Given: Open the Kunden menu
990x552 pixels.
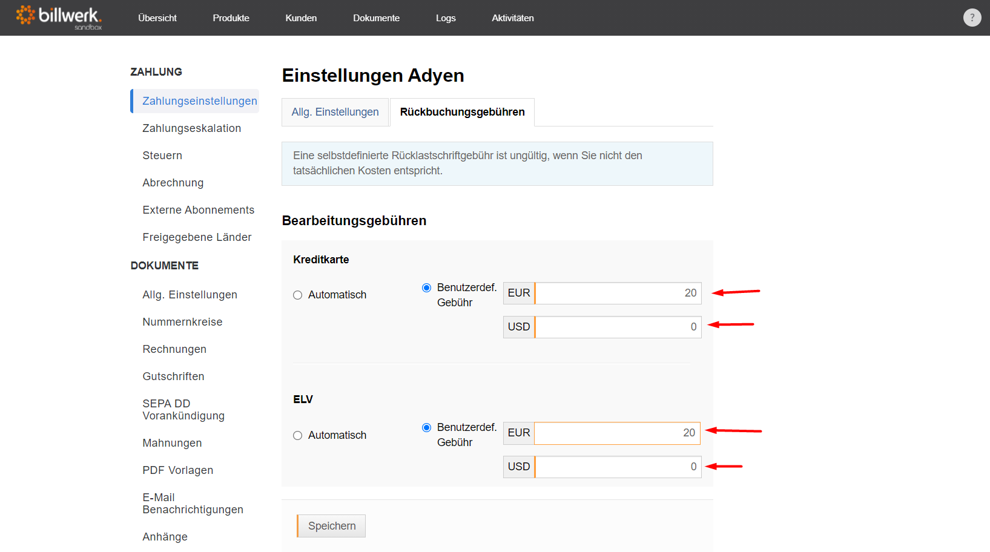Looking at the screenshot, I should pyautogui.click(x=301, y=18).
